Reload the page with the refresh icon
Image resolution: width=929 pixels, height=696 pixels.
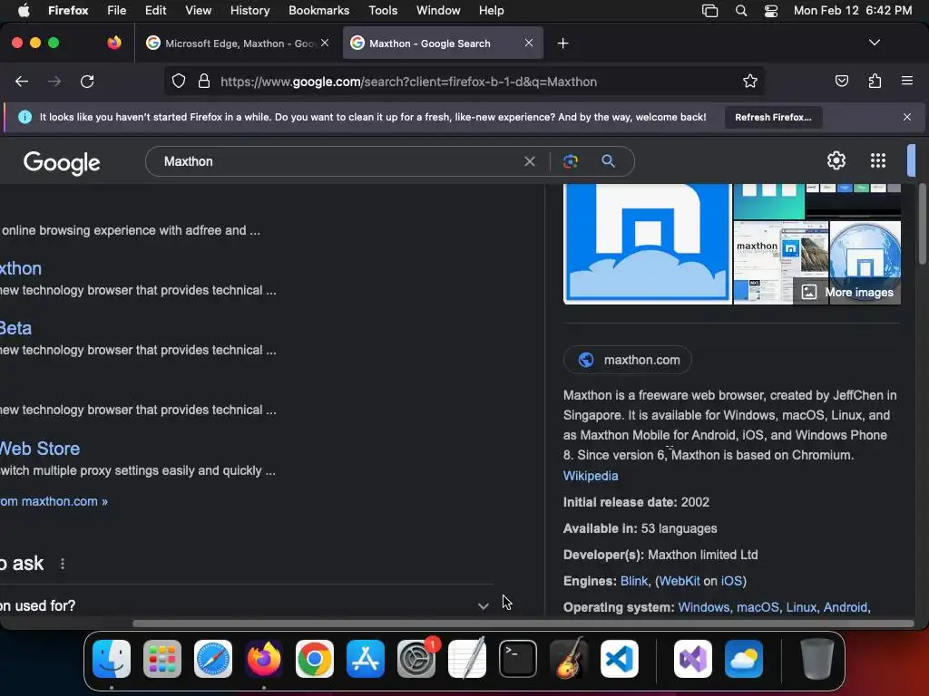pyautogui.click(x=87, y=82)
